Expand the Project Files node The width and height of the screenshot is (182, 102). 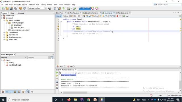click(4, 40)
